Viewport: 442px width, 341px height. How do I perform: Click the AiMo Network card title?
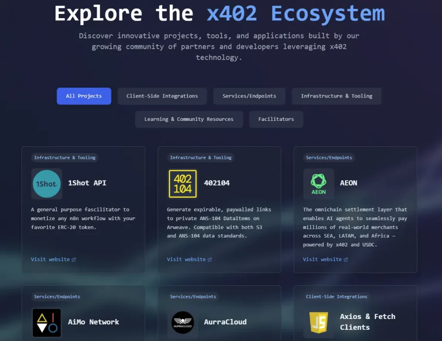pyautogui.click(x=93, y=322)
